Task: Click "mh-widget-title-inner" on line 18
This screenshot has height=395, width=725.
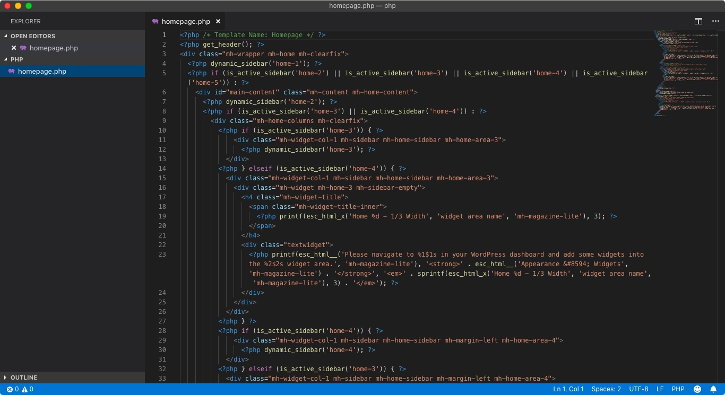Action: [341, 207]
